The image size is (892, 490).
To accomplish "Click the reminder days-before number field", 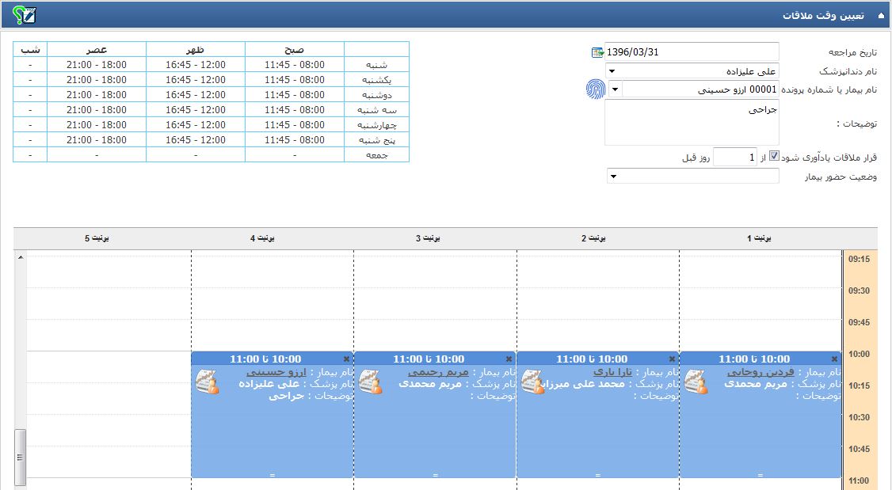I will pyautogui.click(x=734, y=158).
